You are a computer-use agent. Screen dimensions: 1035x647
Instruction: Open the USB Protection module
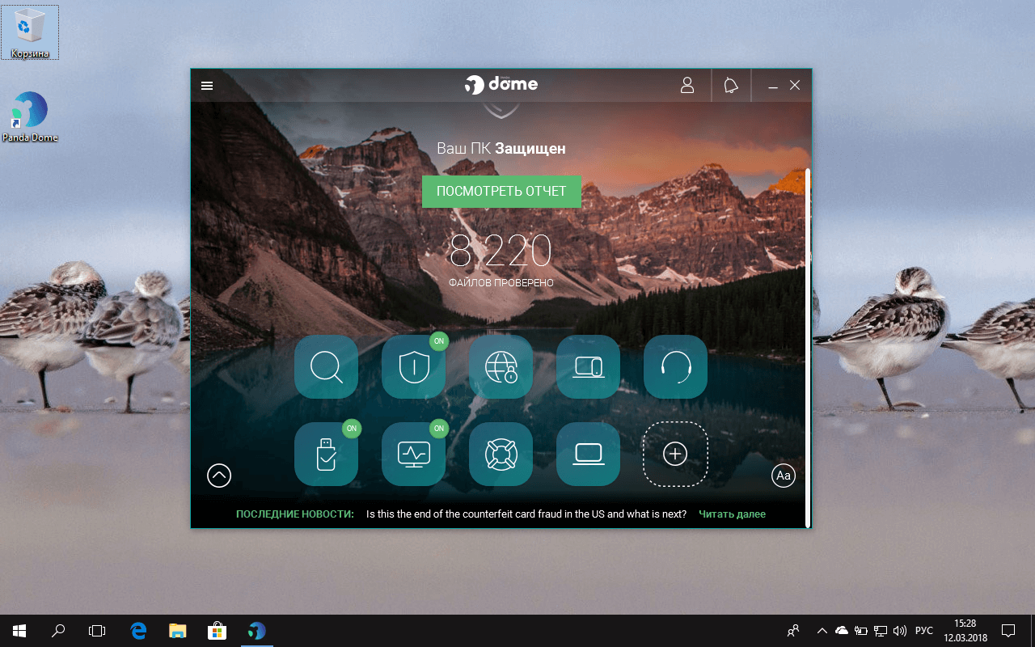tap(326, 454)
